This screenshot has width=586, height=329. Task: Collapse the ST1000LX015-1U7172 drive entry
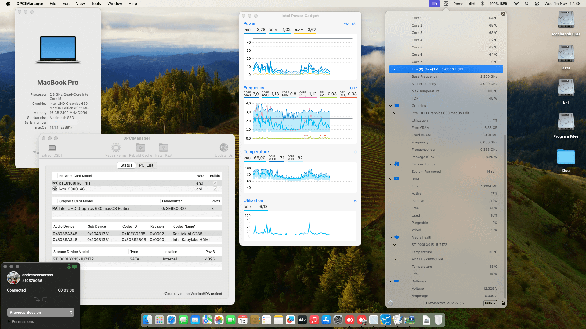(x=395, y=245)
